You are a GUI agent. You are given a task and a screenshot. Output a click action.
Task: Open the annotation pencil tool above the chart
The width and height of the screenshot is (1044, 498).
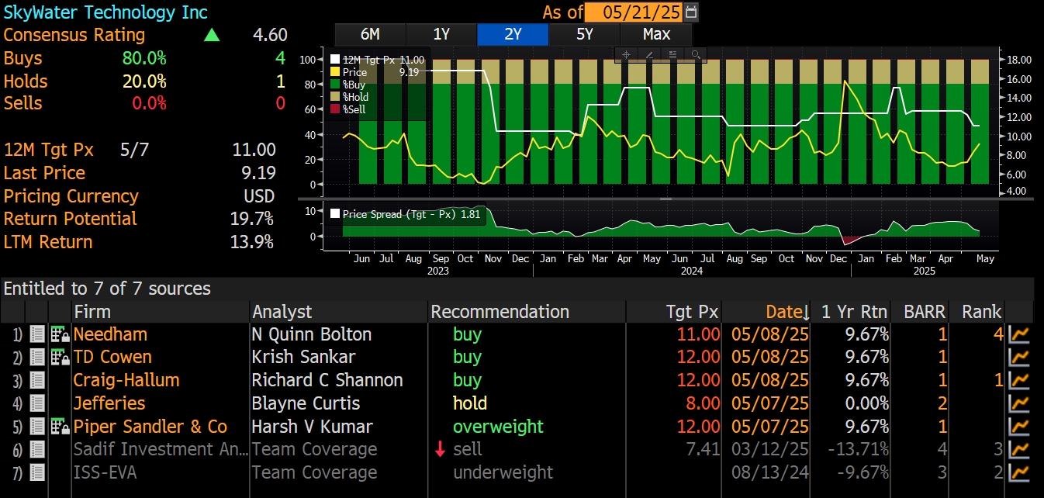pyautogui.click(x=648, y=55)
